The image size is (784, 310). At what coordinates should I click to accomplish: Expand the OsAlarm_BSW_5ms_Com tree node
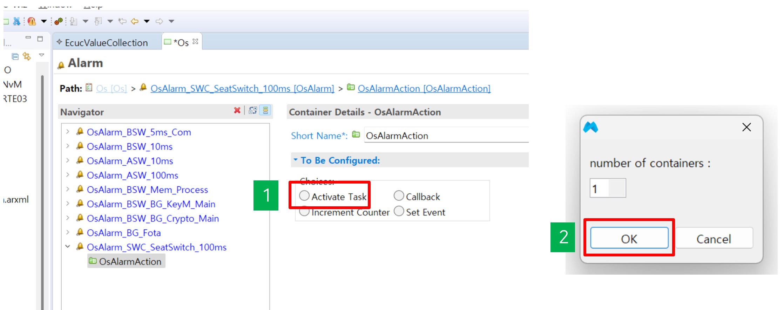tap(68, 132)
